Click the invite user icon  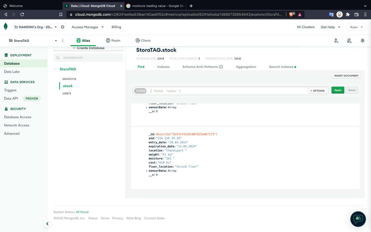pos(336,41)
